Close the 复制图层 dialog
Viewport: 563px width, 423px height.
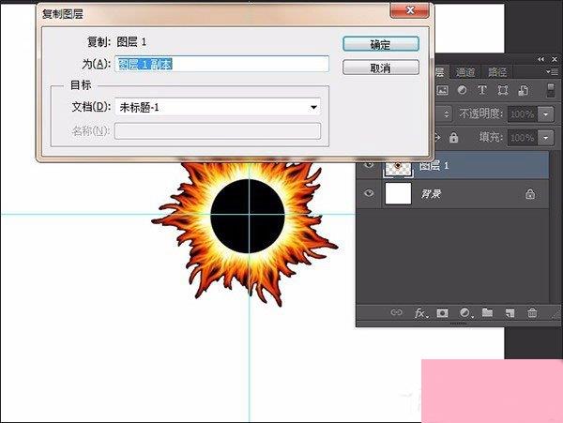pyautogui.click(x=409, y=10)
